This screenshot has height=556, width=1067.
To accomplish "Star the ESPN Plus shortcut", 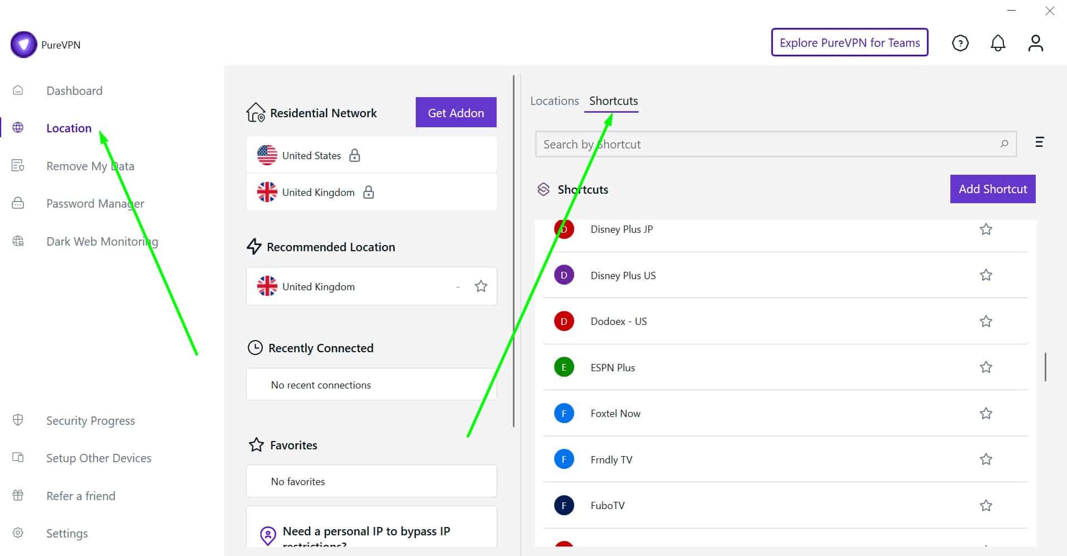I will pyautogui.click(x=986, y=367).
